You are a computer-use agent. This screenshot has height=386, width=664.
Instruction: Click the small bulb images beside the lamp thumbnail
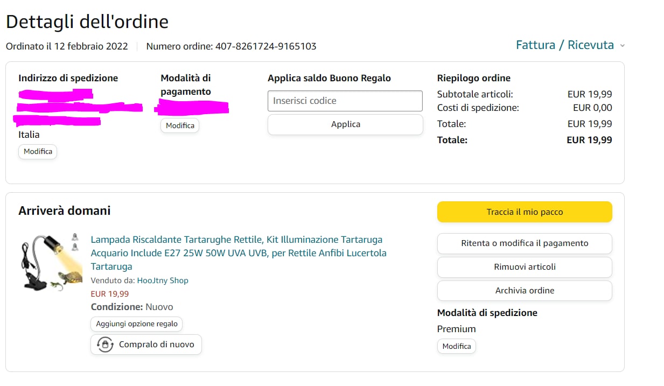point(75,242)
